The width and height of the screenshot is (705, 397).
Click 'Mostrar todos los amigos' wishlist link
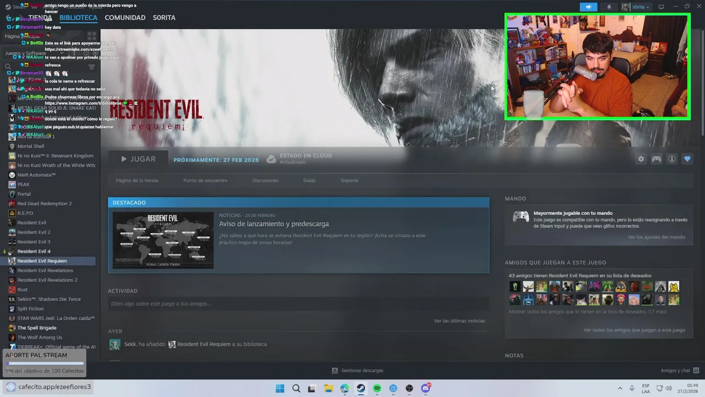[588, 312]
